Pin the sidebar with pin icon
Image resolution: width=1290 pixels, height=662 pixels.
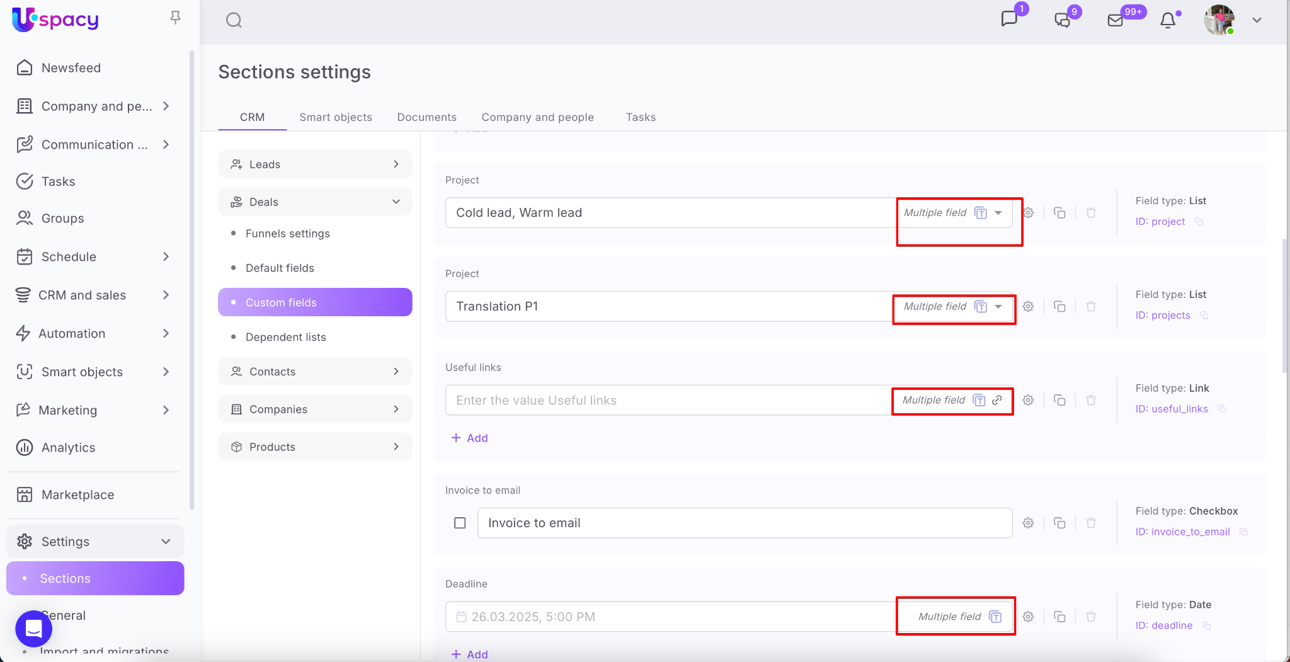tap(175, 18)
